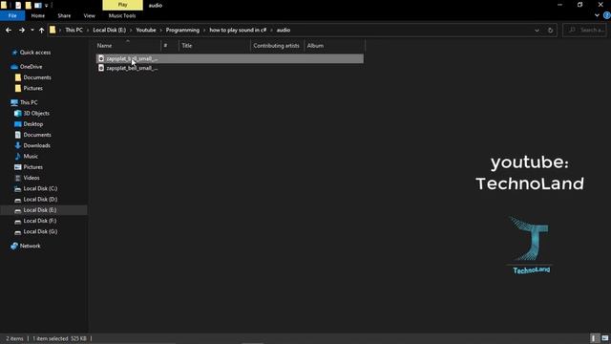The image size is (611, 344).
Task: Open 3D Objects folder
Action: [36, 113]
